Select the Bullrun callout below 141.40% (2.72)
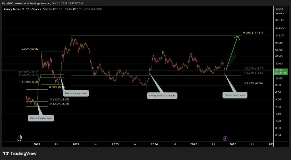 pyautogui.click(x=41, y=118)
